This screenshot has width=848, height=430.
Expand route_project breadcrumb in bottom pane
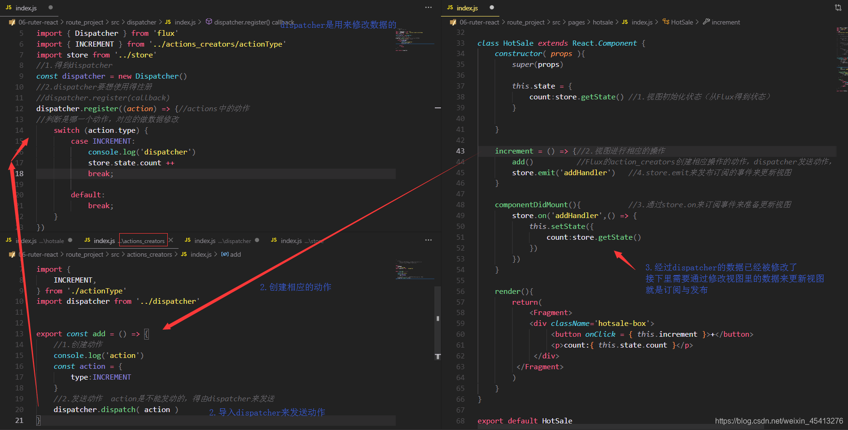coord(84,254)
